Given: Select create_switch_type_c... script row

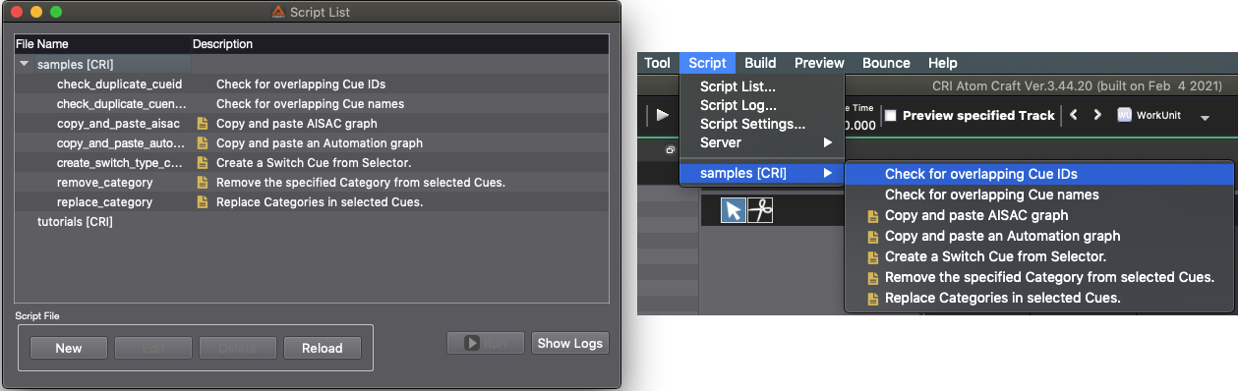Looking at the screenshot, I should [312, 163].
